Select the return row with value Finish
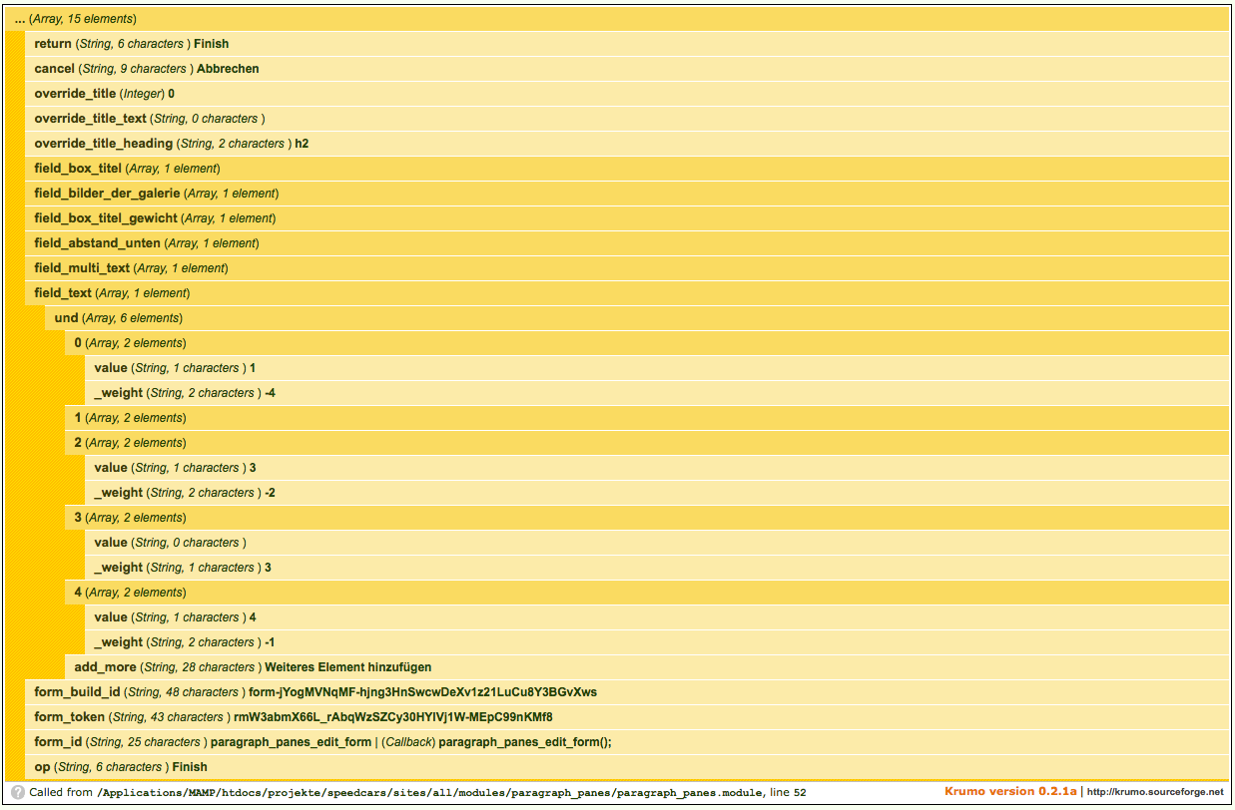The image size is (1235, 810). coord(627,44)
